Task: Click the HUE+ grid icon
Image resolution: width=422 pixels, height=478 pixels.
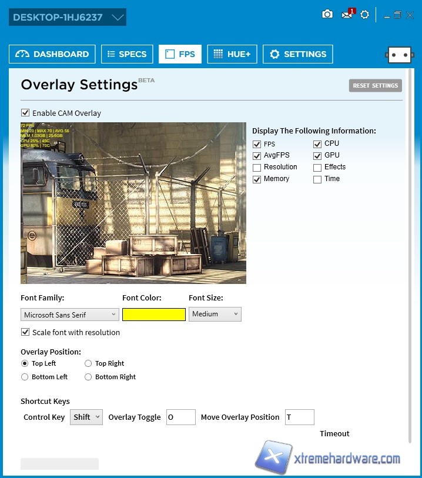Action: (218, 54)
